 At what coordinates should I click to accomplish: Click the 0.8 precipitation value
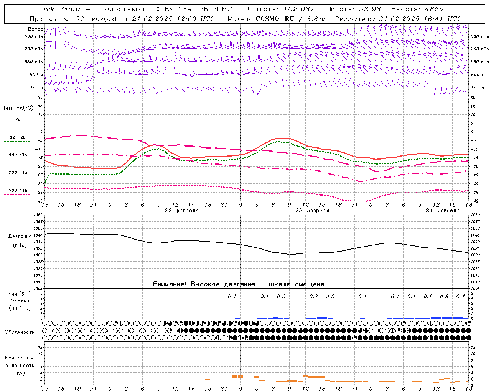click(444, 296)
